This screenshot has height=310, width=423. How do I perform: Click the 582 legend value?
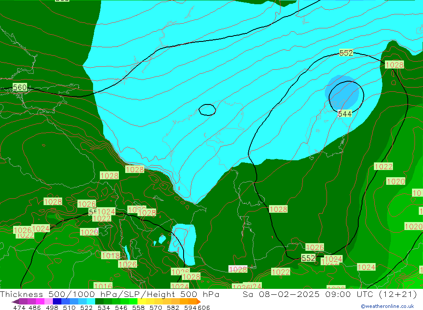click(x=173, y=308)
